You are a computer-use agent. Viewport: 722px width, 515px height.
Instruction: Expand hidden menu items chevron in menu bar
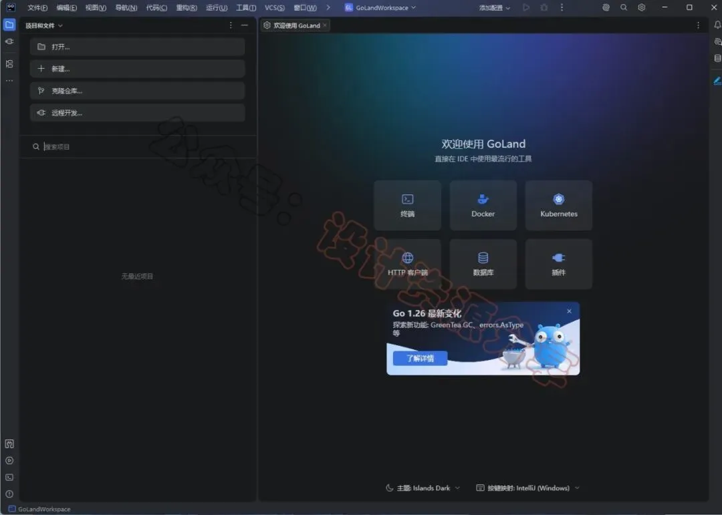point(328,7)
